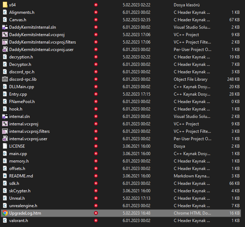This screenshot has width=245, height=227.
Task: Select the file named discord_rpc.h
Action: [x=22, y=72]
